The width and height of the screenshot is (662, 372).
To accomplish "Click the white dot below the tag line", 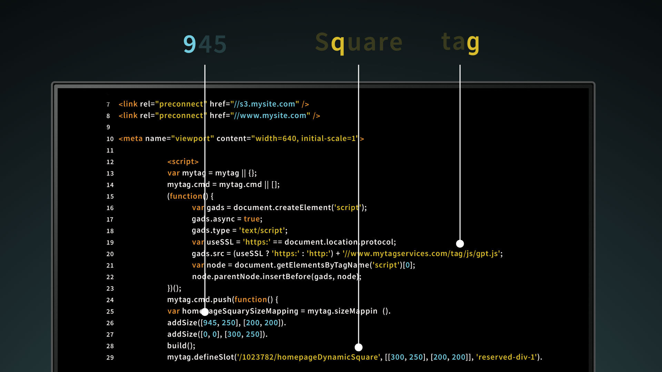I will [460, 244].
